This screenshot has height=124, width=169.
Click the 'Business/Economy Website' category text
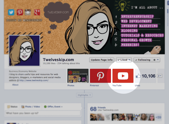pyautogui.click(x=23, y=71)
